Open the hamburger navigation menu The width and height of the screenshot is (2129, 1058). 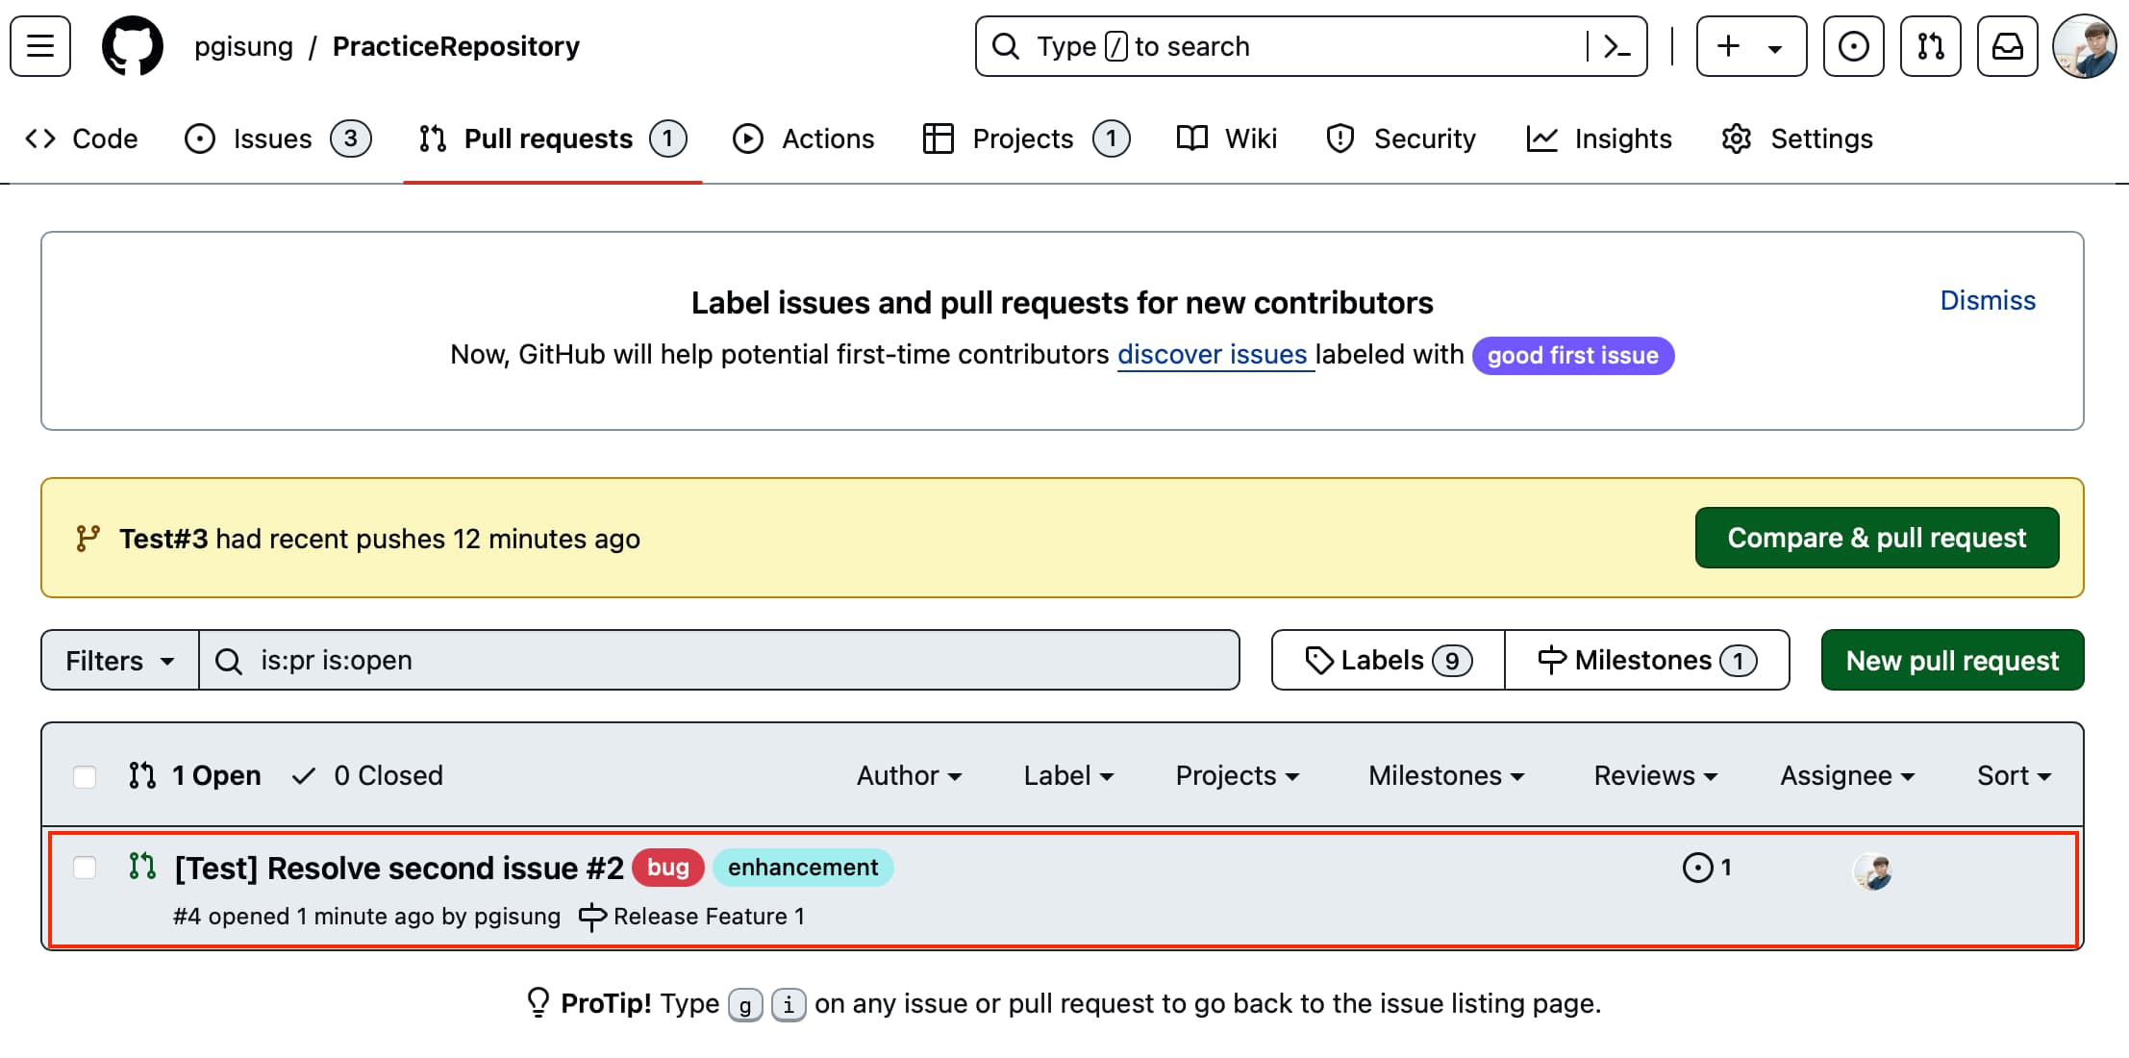[40, 46]
